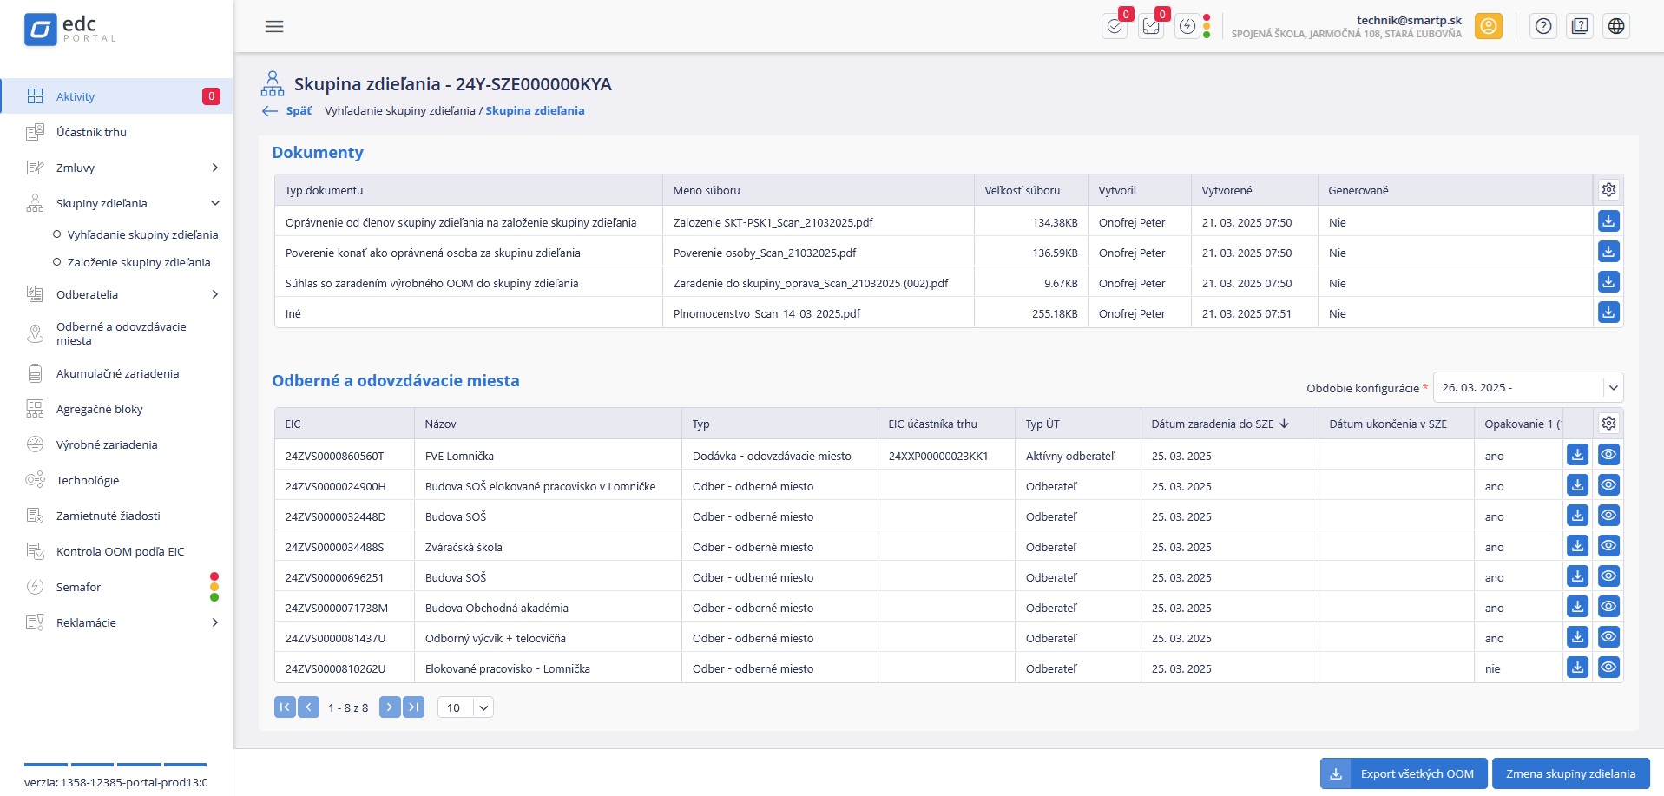The image size is (1664, 796).
Task: Download Plnomocenstvo_Scan_14_03_2025.pdf file
Action: 1608,312
